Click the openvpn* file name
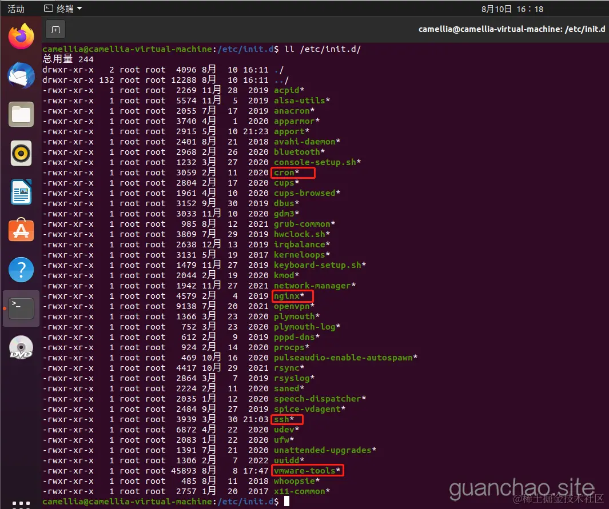The width and height of the screenshot is (609, 509). click(x=294, y=307)
